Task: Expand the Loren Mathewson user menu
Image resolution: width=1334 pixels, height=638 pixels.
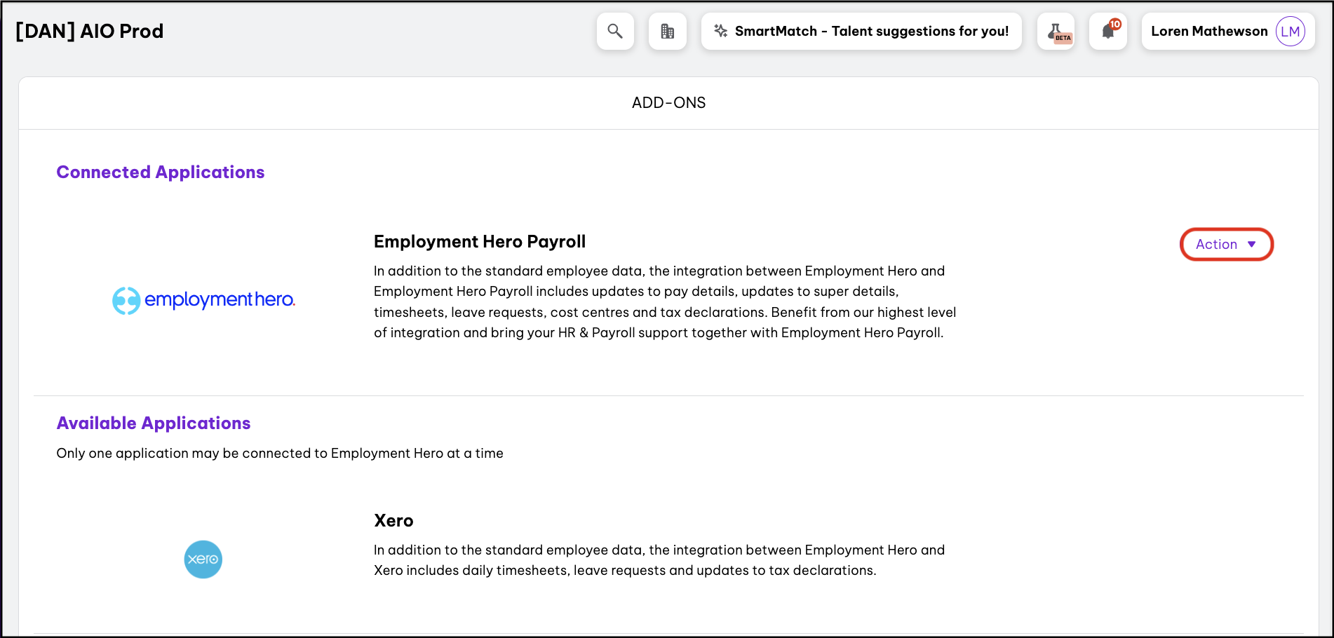Action: coord(1209,32)
